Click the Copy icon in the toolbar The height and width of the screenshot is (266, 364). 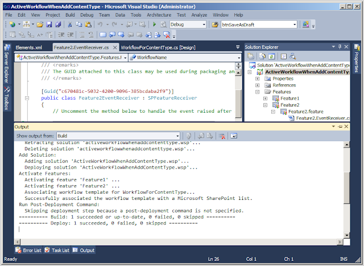tap(79, 24)
